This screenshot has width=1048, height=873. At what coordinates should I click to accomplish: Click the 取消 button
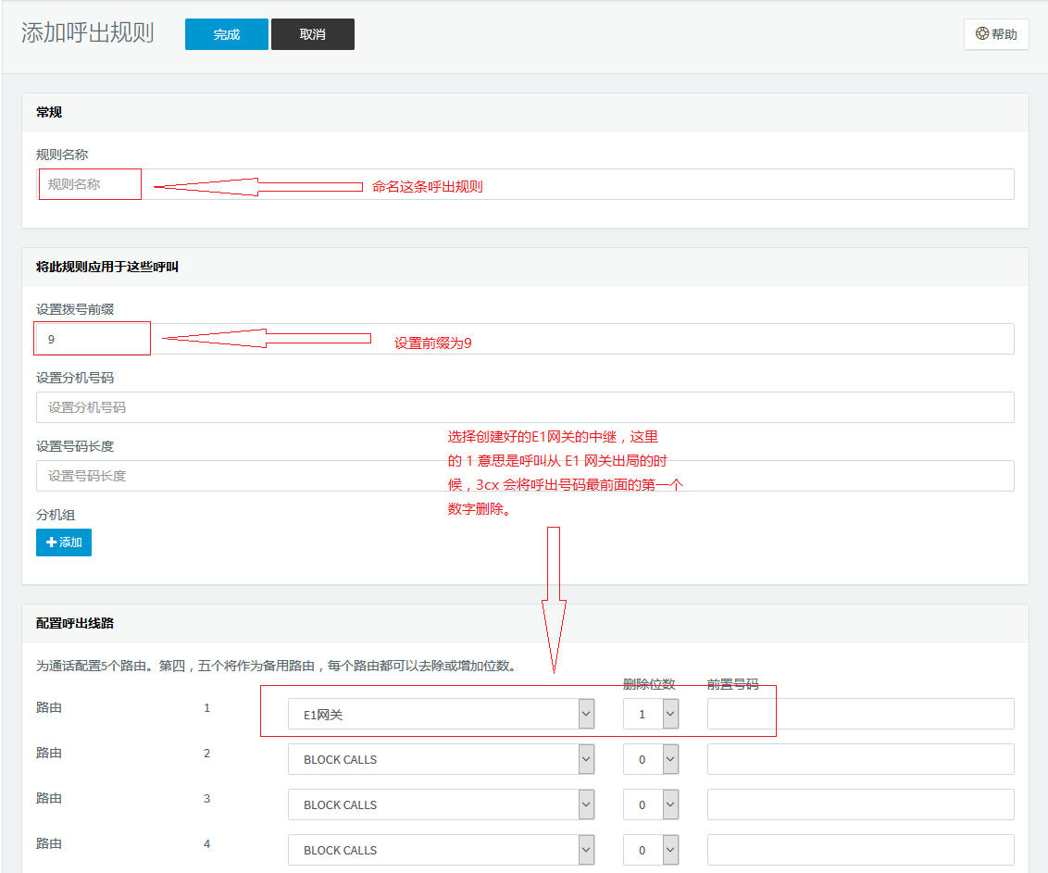[312, 34]
